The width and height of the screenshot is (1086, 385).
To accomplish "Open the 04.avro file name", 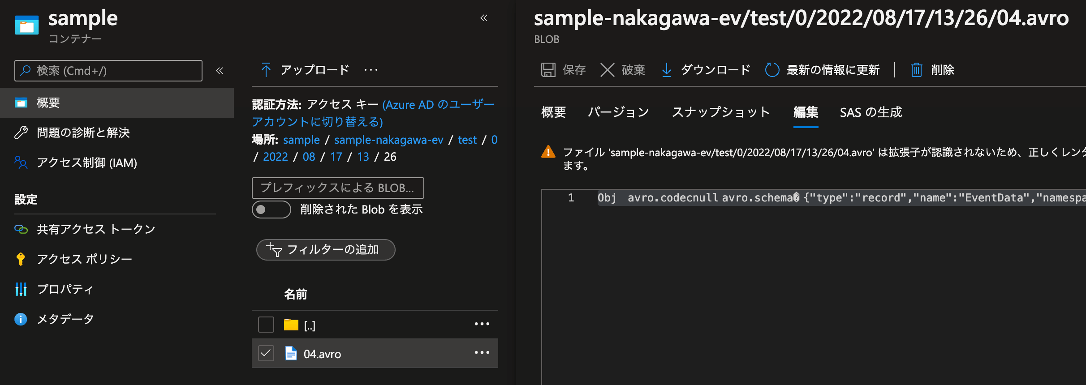I will coord(322,354).
